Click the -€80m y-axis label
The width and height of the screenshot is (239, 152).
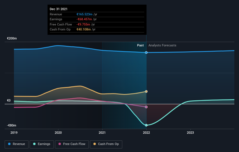[x=12, y=125]
